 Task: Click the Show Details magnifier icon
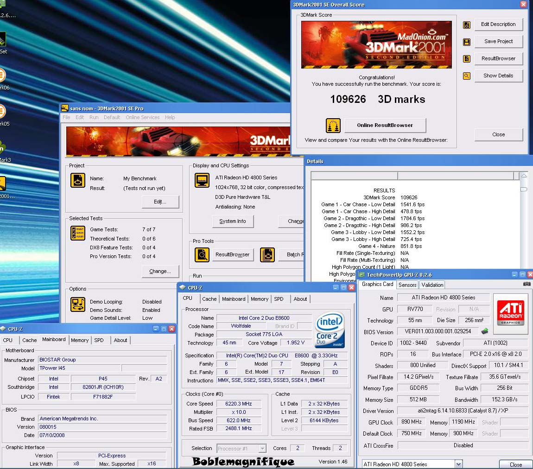(x=467, y=76)
